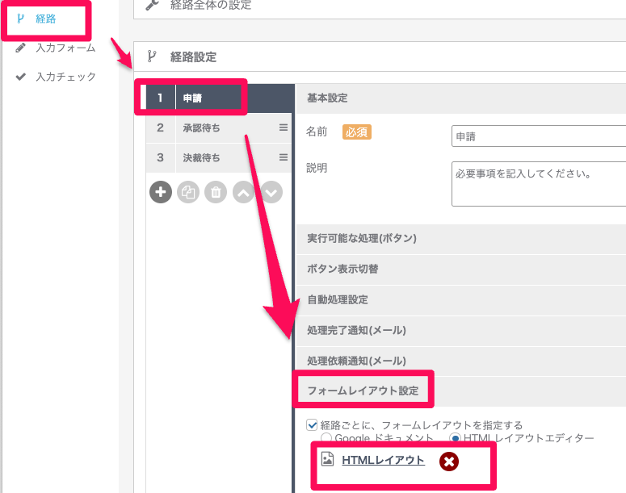Open the 経路 sidebar menu item

pos(45,19)
